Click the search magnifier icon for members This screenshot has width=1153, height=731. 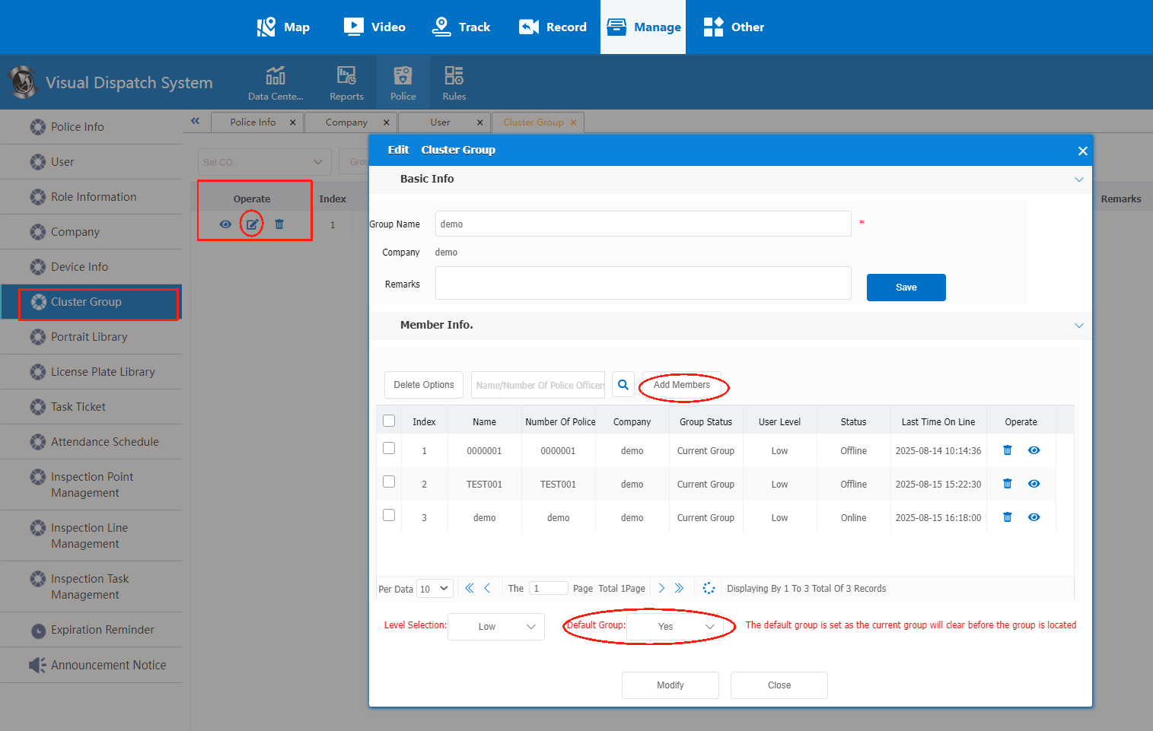click(x=623, y=385)
